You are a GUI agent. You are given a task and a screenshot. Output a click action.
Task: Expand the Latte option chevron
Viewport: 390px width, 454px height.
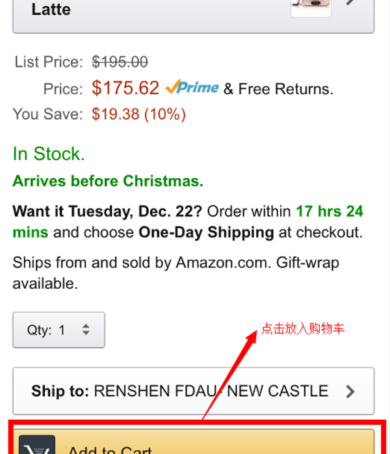point(352,4)
